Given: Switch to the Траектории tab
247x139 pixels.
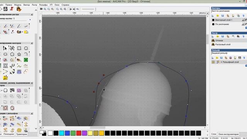Looking at the screenshot, I should pos(22,134).
